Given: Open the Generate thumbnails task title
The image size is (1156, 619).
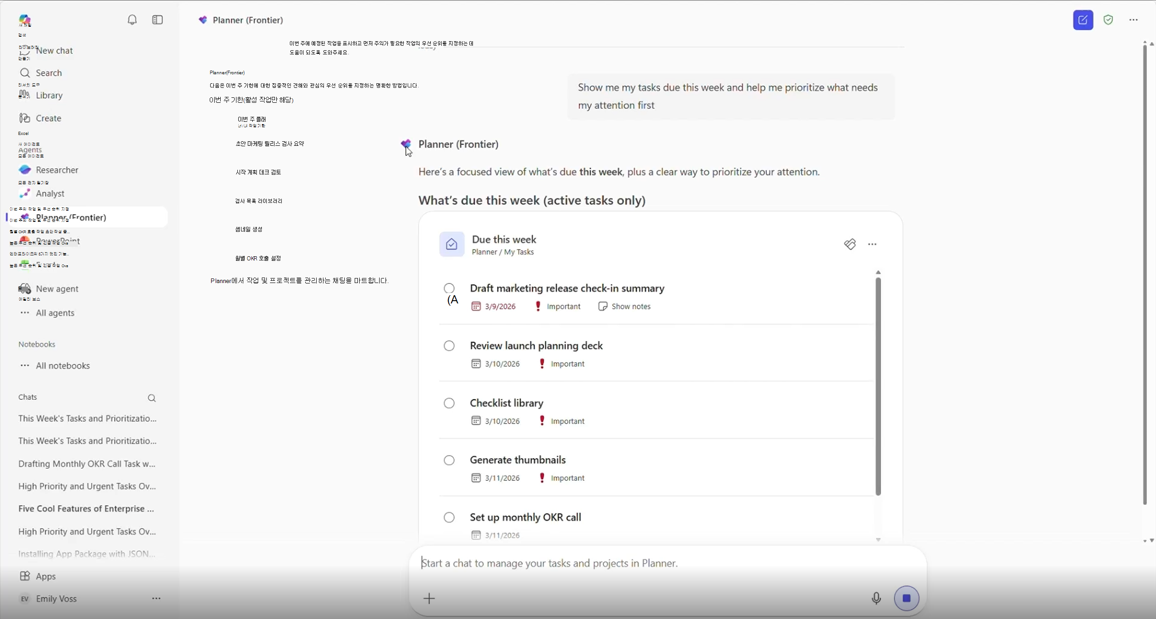Looking at the screenshot, I should (x=518, y=460).
